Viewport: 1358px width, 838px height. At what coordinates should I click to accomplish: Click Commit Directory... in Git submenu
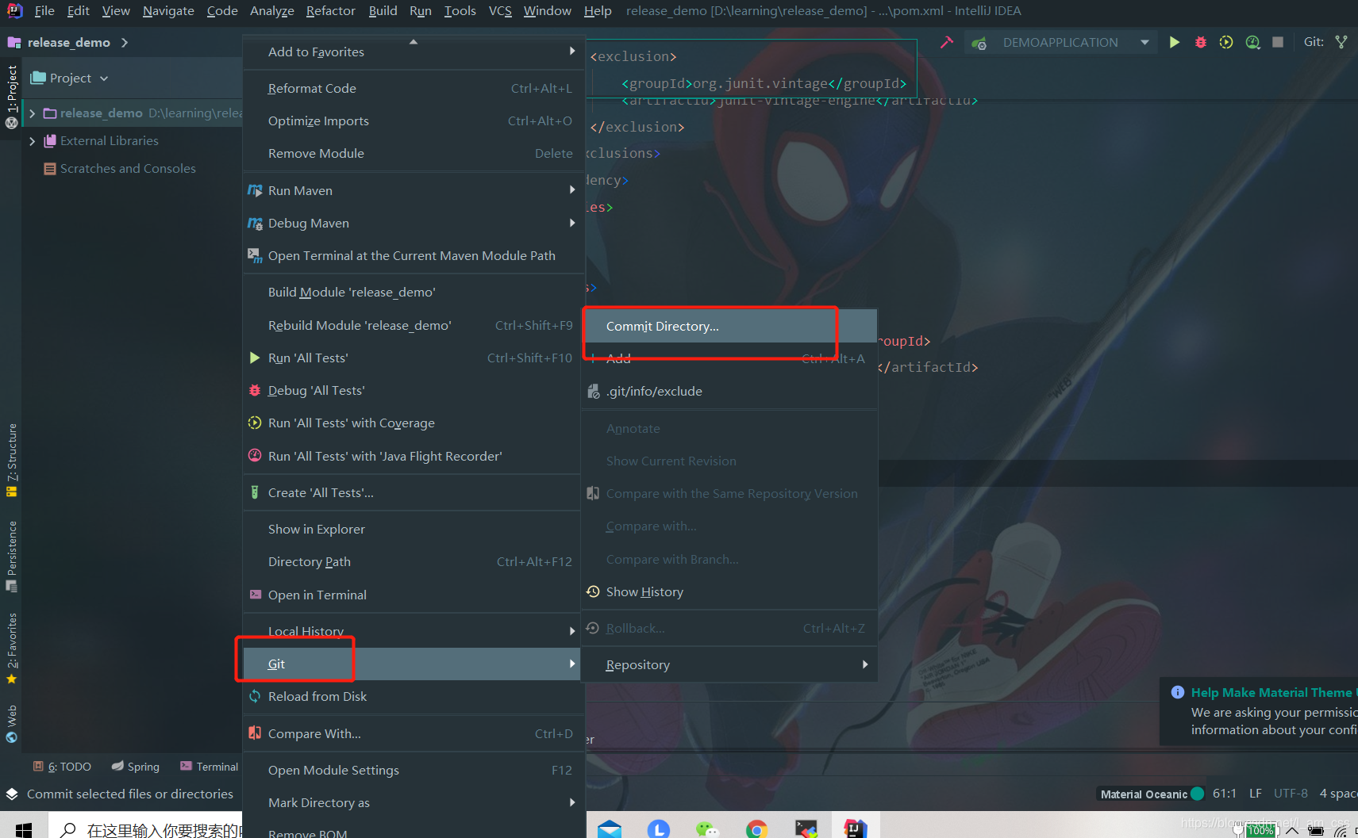coord(730,327)
